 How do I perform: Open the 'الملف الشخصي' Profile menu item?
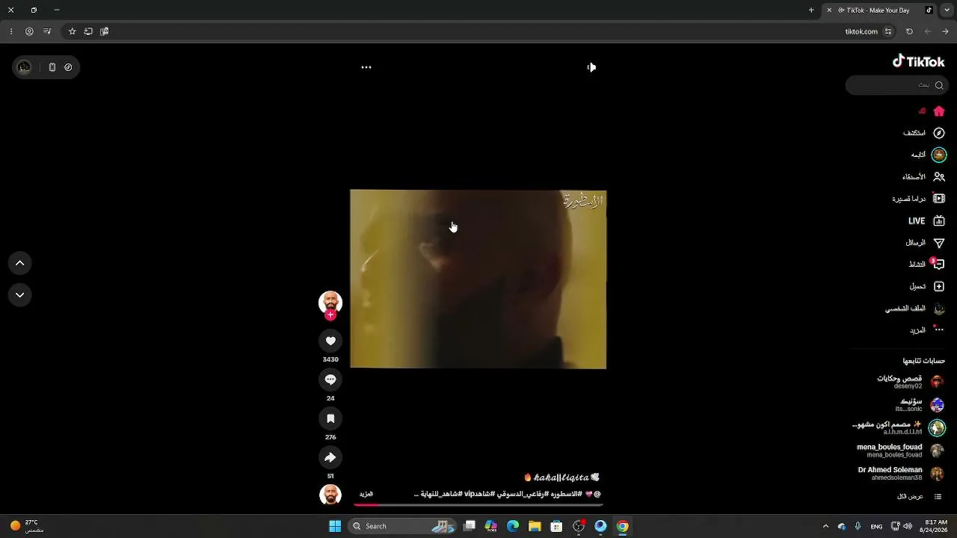point(905,309)
